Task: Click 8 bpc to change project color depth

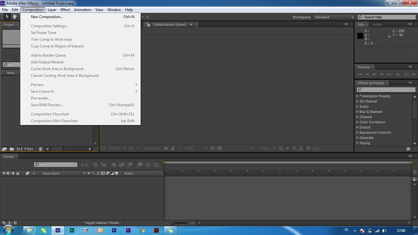Action: pos(28,149)
